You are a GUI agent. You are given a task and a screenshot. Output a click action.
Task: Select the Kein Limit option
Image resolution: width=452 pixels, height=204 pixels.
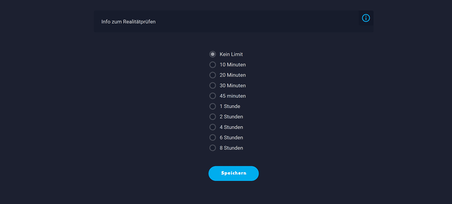pos(213,54)
